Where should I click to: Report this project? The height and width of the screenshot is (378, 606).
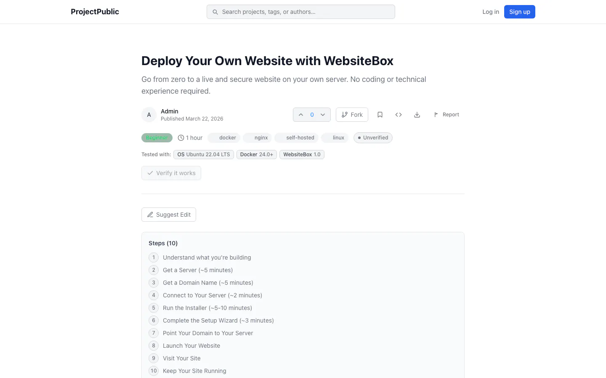point(447,115)
